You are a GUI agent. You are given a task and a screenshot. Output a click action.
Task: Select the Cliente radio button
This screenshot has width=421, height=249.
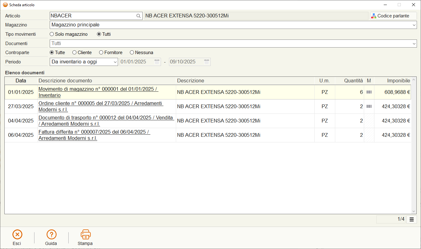coord(75,53)
